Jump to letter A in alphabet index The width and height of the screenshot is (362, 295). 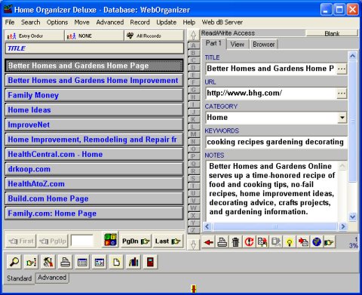[193, 45]
